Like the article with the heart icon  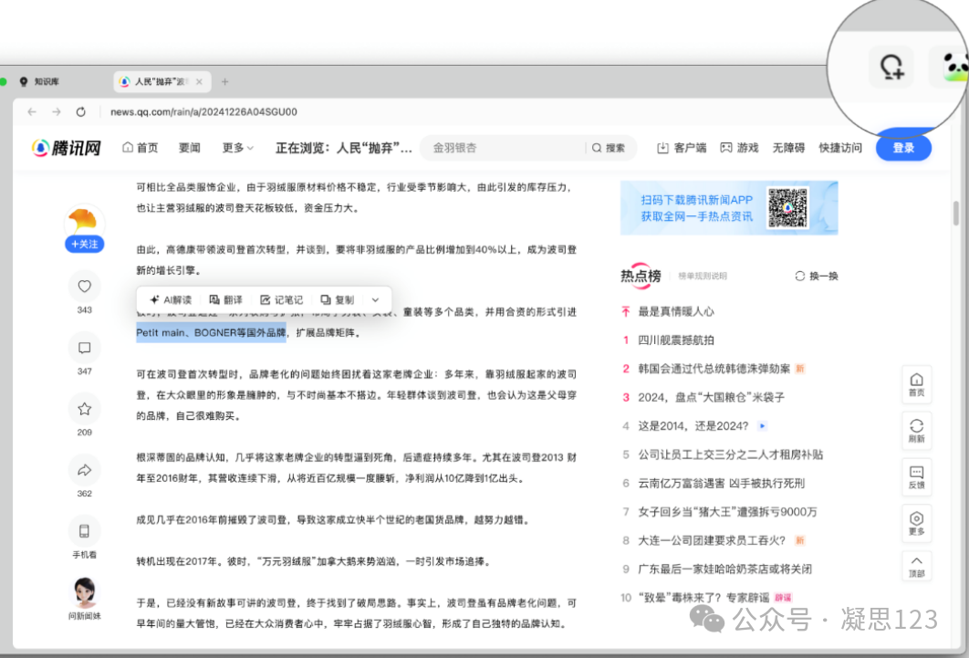tap(84, 286)
